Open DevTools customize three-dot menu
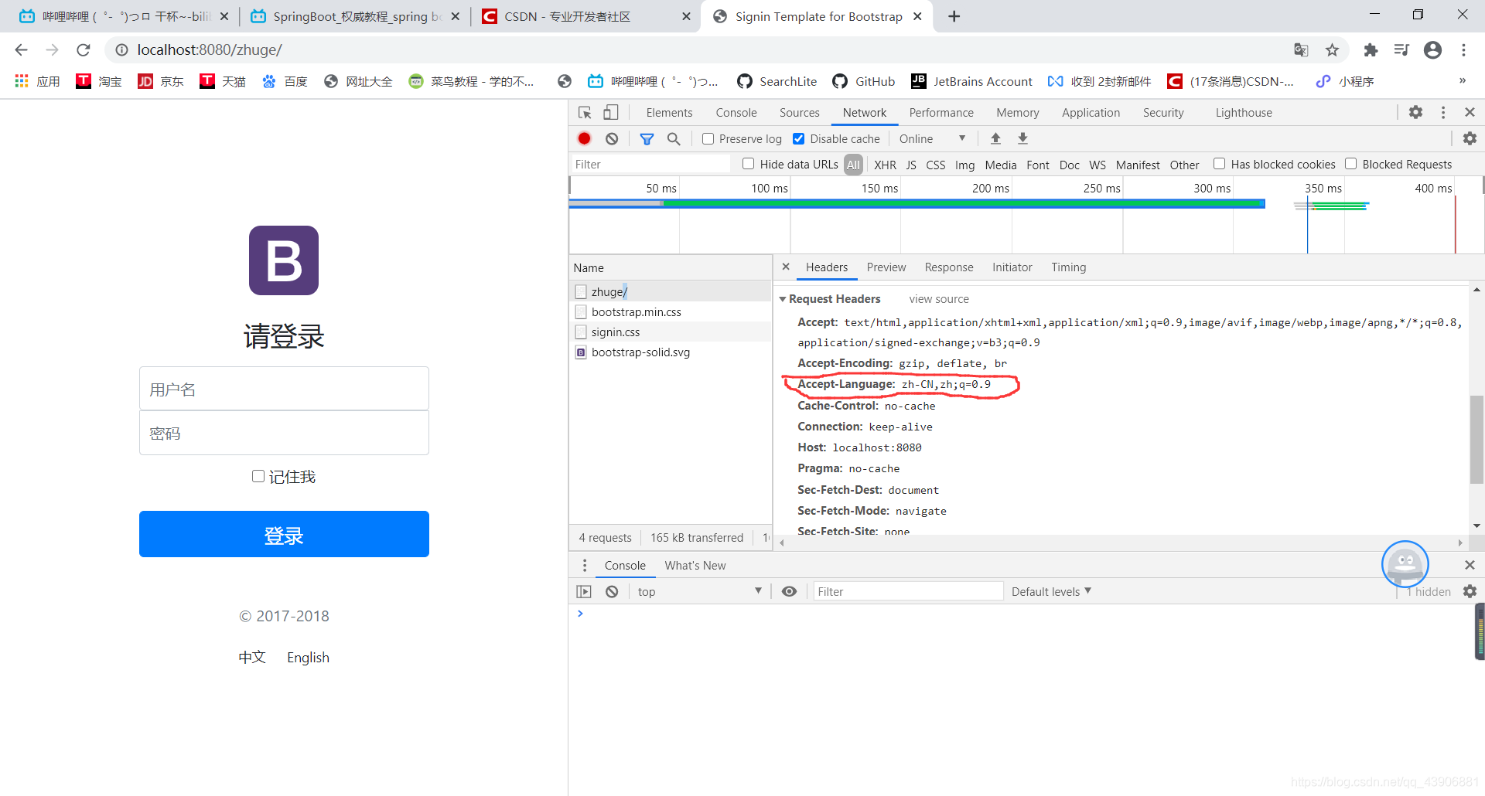This screenshot has width=1485, height=796. (x=1443, y=113)
